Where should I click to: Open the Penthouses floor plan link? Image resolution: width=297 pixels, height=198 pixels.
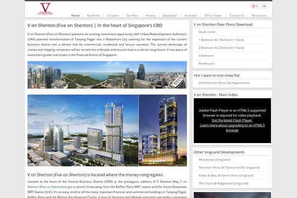pos(206,64)
